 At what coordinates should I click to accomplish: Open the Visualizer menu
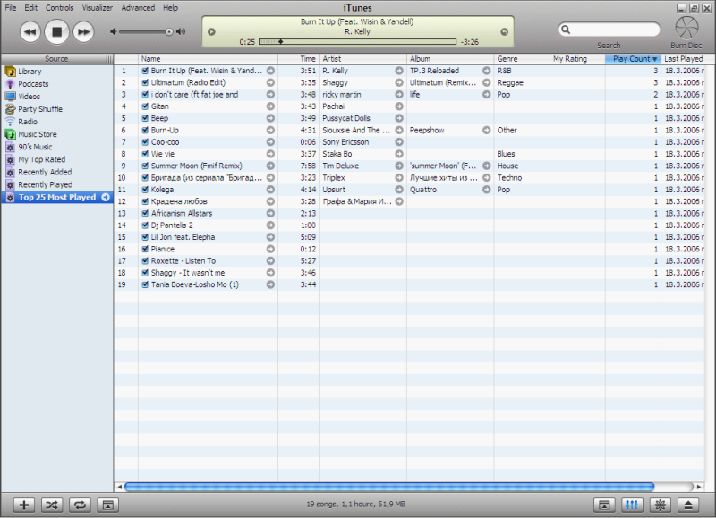point(98,8)
